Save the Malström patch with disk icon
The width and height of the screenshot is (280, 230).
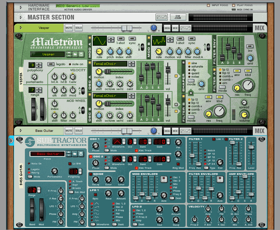click(x=81, y=54)
